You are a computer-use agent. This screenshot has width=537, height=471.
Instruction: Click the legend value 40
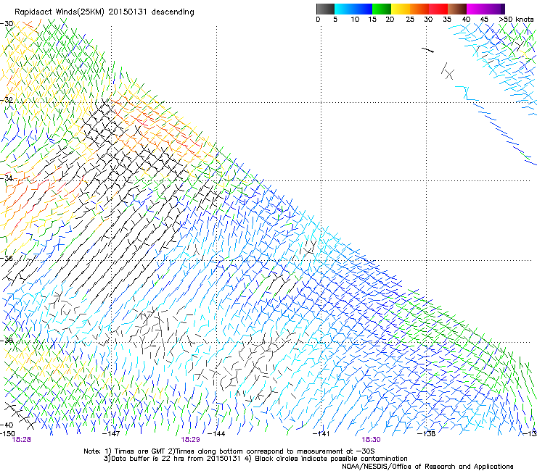pos(466,20)
